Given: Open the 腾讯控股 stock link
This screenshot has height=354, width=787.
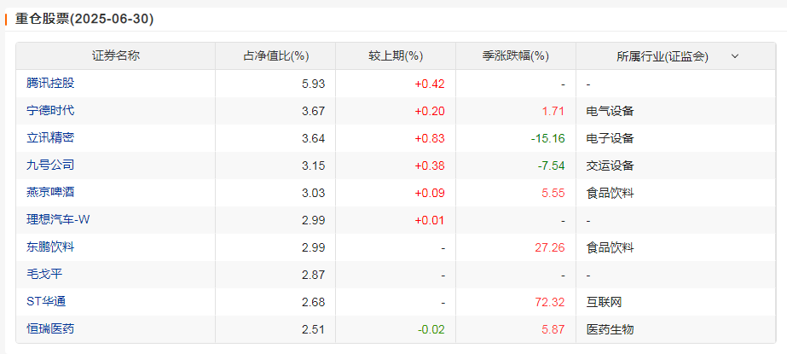Looking at the screenshot, I should 50,84.
